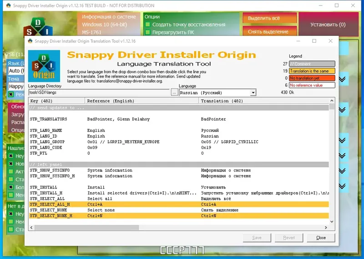
Task: Click the Close button in translation tool
Action: (x=321, y=238)
